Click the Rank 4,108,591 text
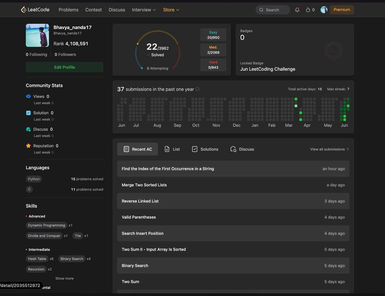385x296 pixels. tap(71, 44)
